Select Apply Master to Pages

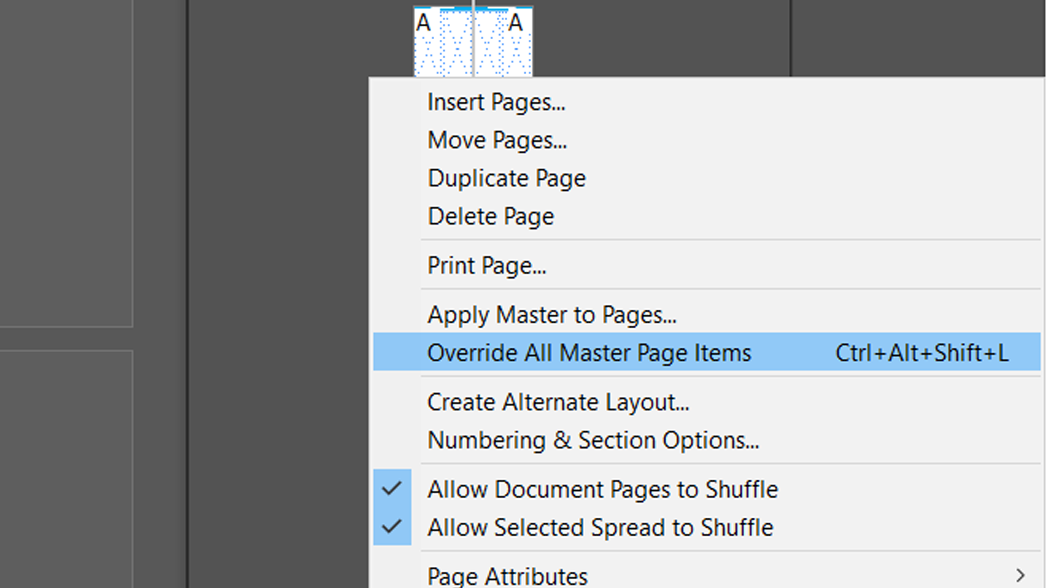552,315
